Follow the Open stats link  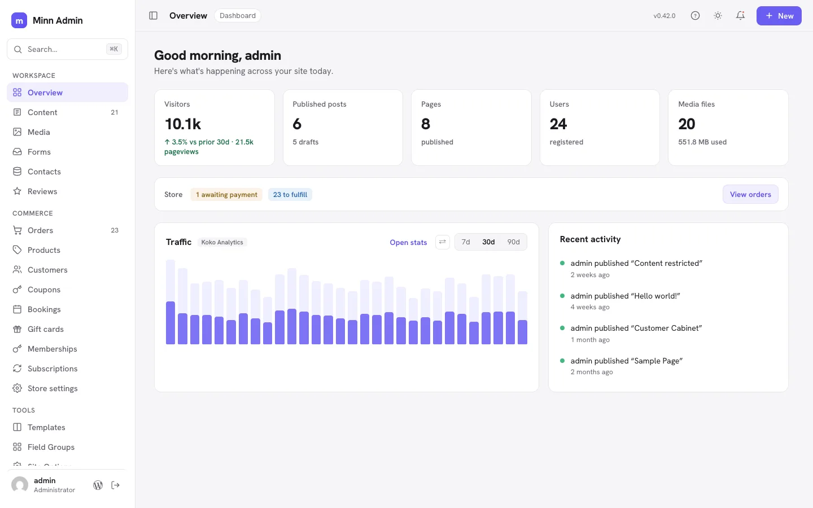(408, 243)
